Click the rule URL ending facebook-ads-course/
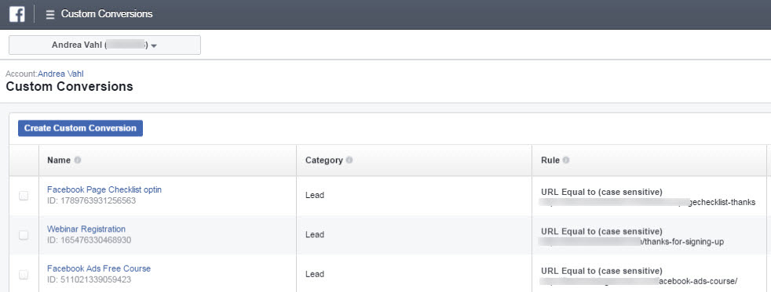771x292 pixels. click(x=639, y=281)
